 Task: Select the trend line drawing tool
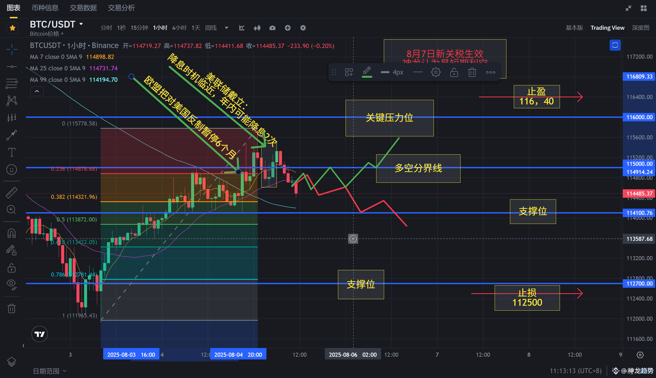(12, 67)
